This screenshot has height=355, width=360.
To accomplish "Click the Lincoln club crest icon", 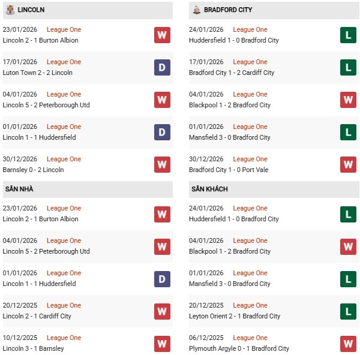I will click(x=10, y=10).
